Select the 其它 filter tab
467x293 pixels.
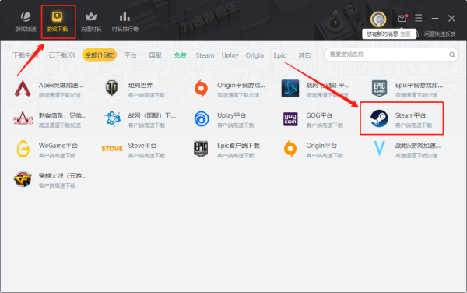pos(304,55)
